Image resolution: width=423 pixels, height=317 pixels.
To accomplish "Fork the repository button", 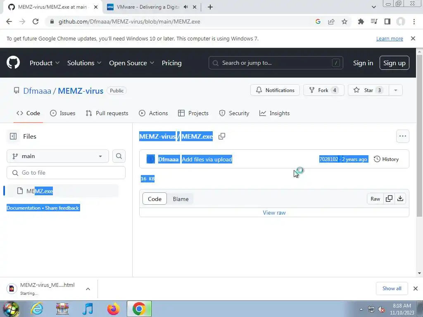I will [x=324, y=90].
